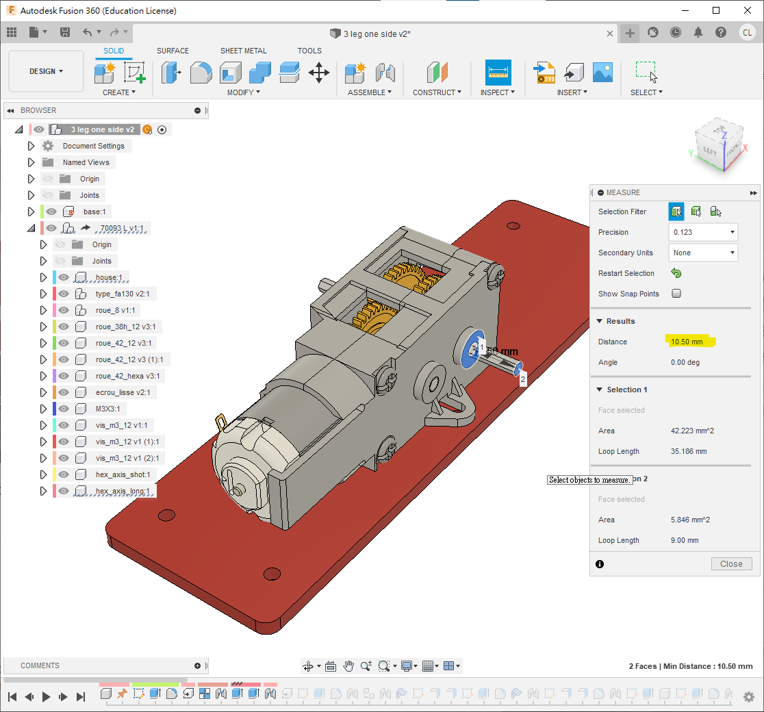
Task: Expand the Document Settings tree node
Action: (x=31, y=146)
